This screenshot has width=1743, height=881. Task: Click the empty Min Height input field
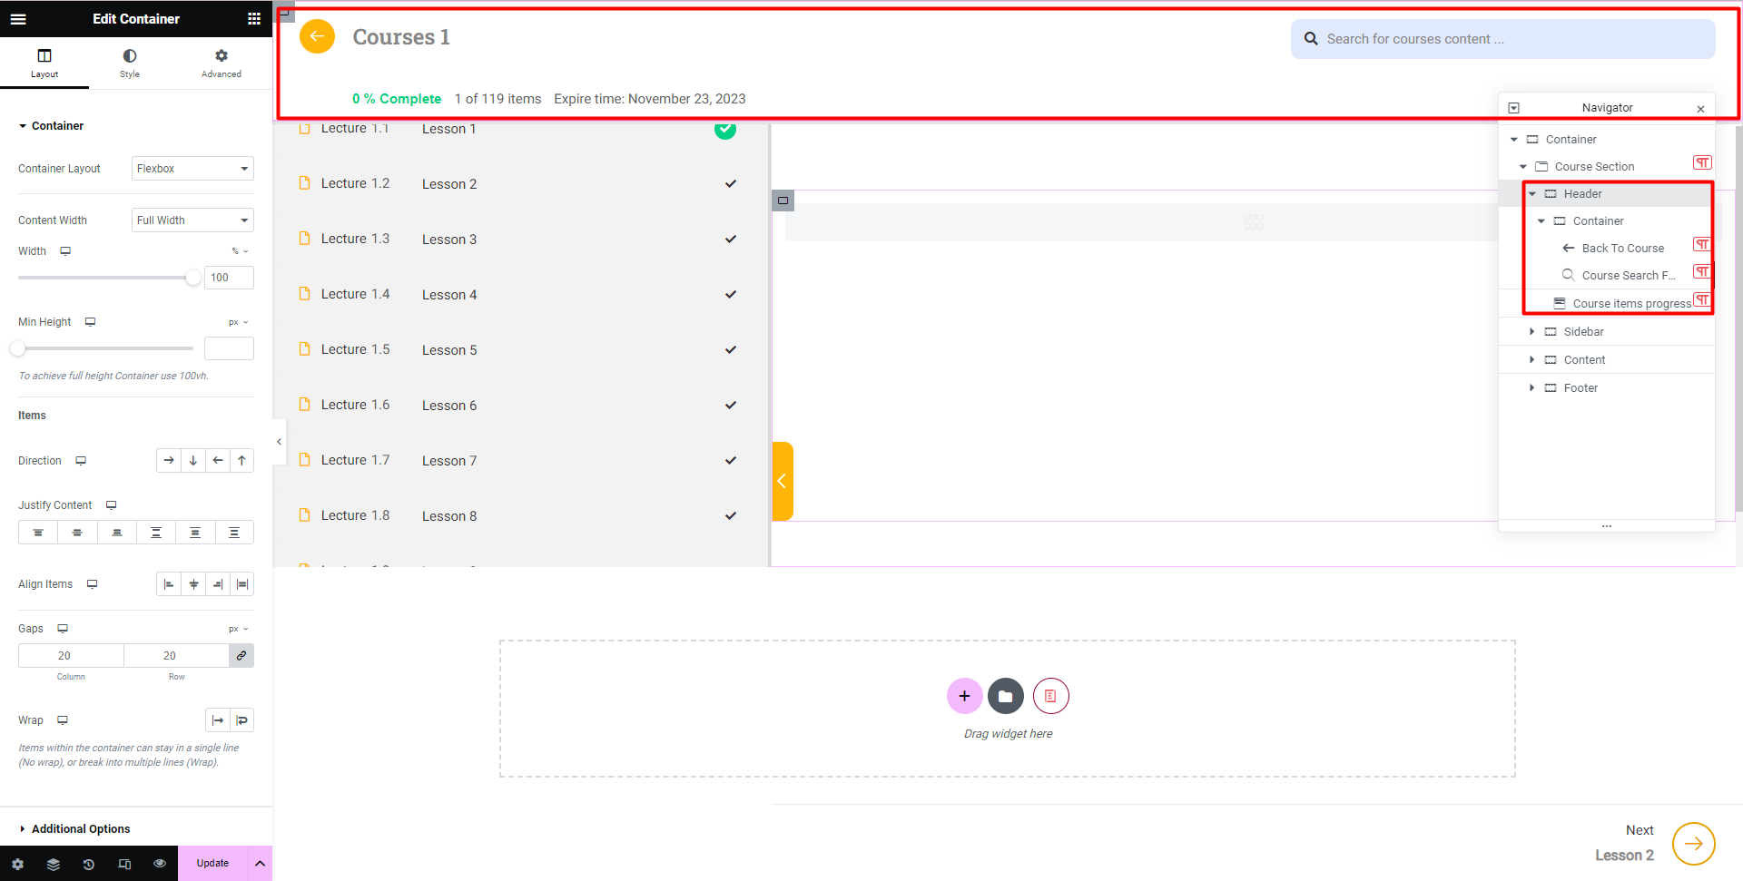229,348
